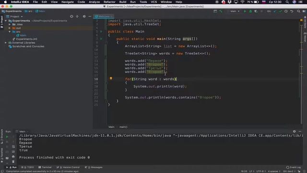The image size is (307, 173).
Task: Select Scratches and Consoles in the Project tree
Action: pyautogui.click(x=26, y=47)
